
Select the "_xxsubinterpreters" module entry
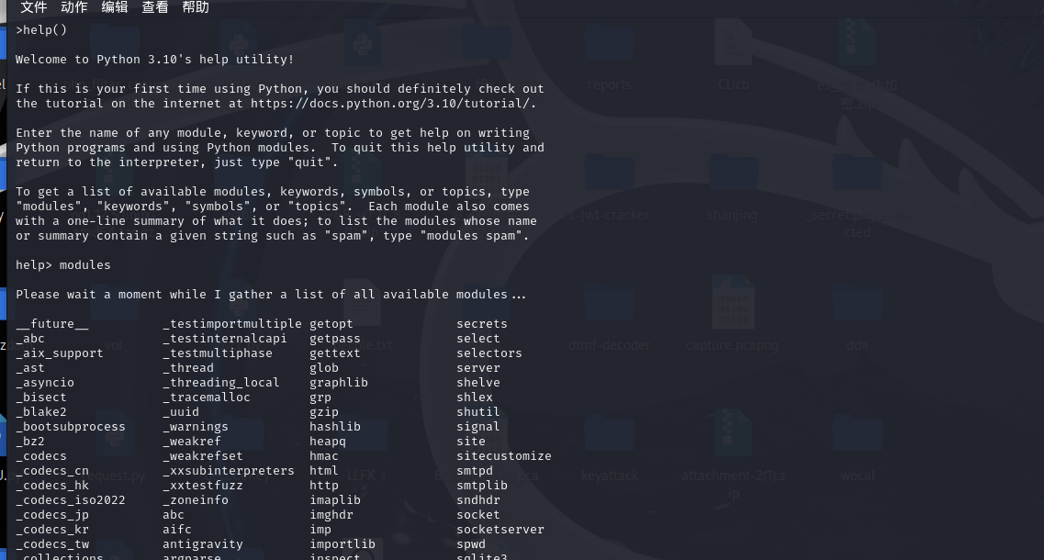pos(229,470)
